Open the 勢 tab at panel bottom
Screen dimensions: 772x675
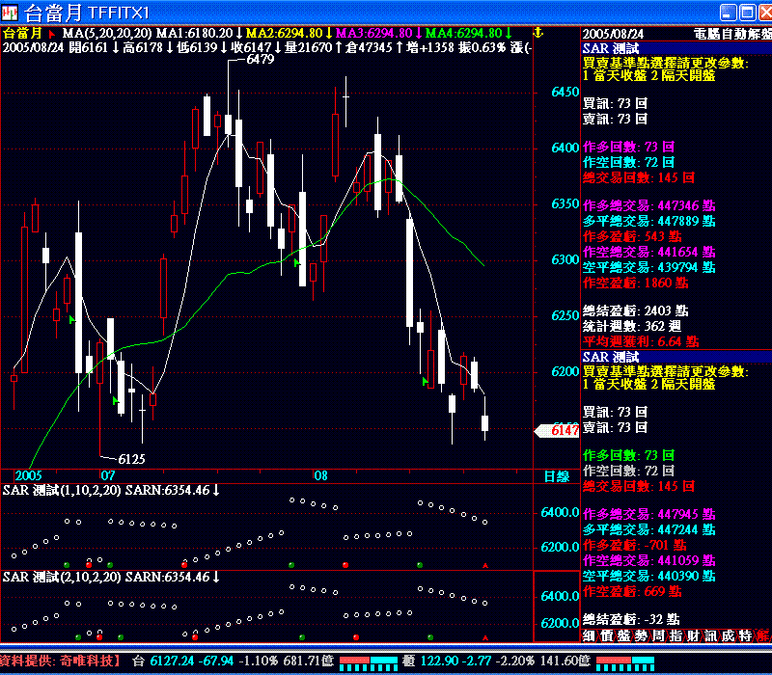point(641,635)
